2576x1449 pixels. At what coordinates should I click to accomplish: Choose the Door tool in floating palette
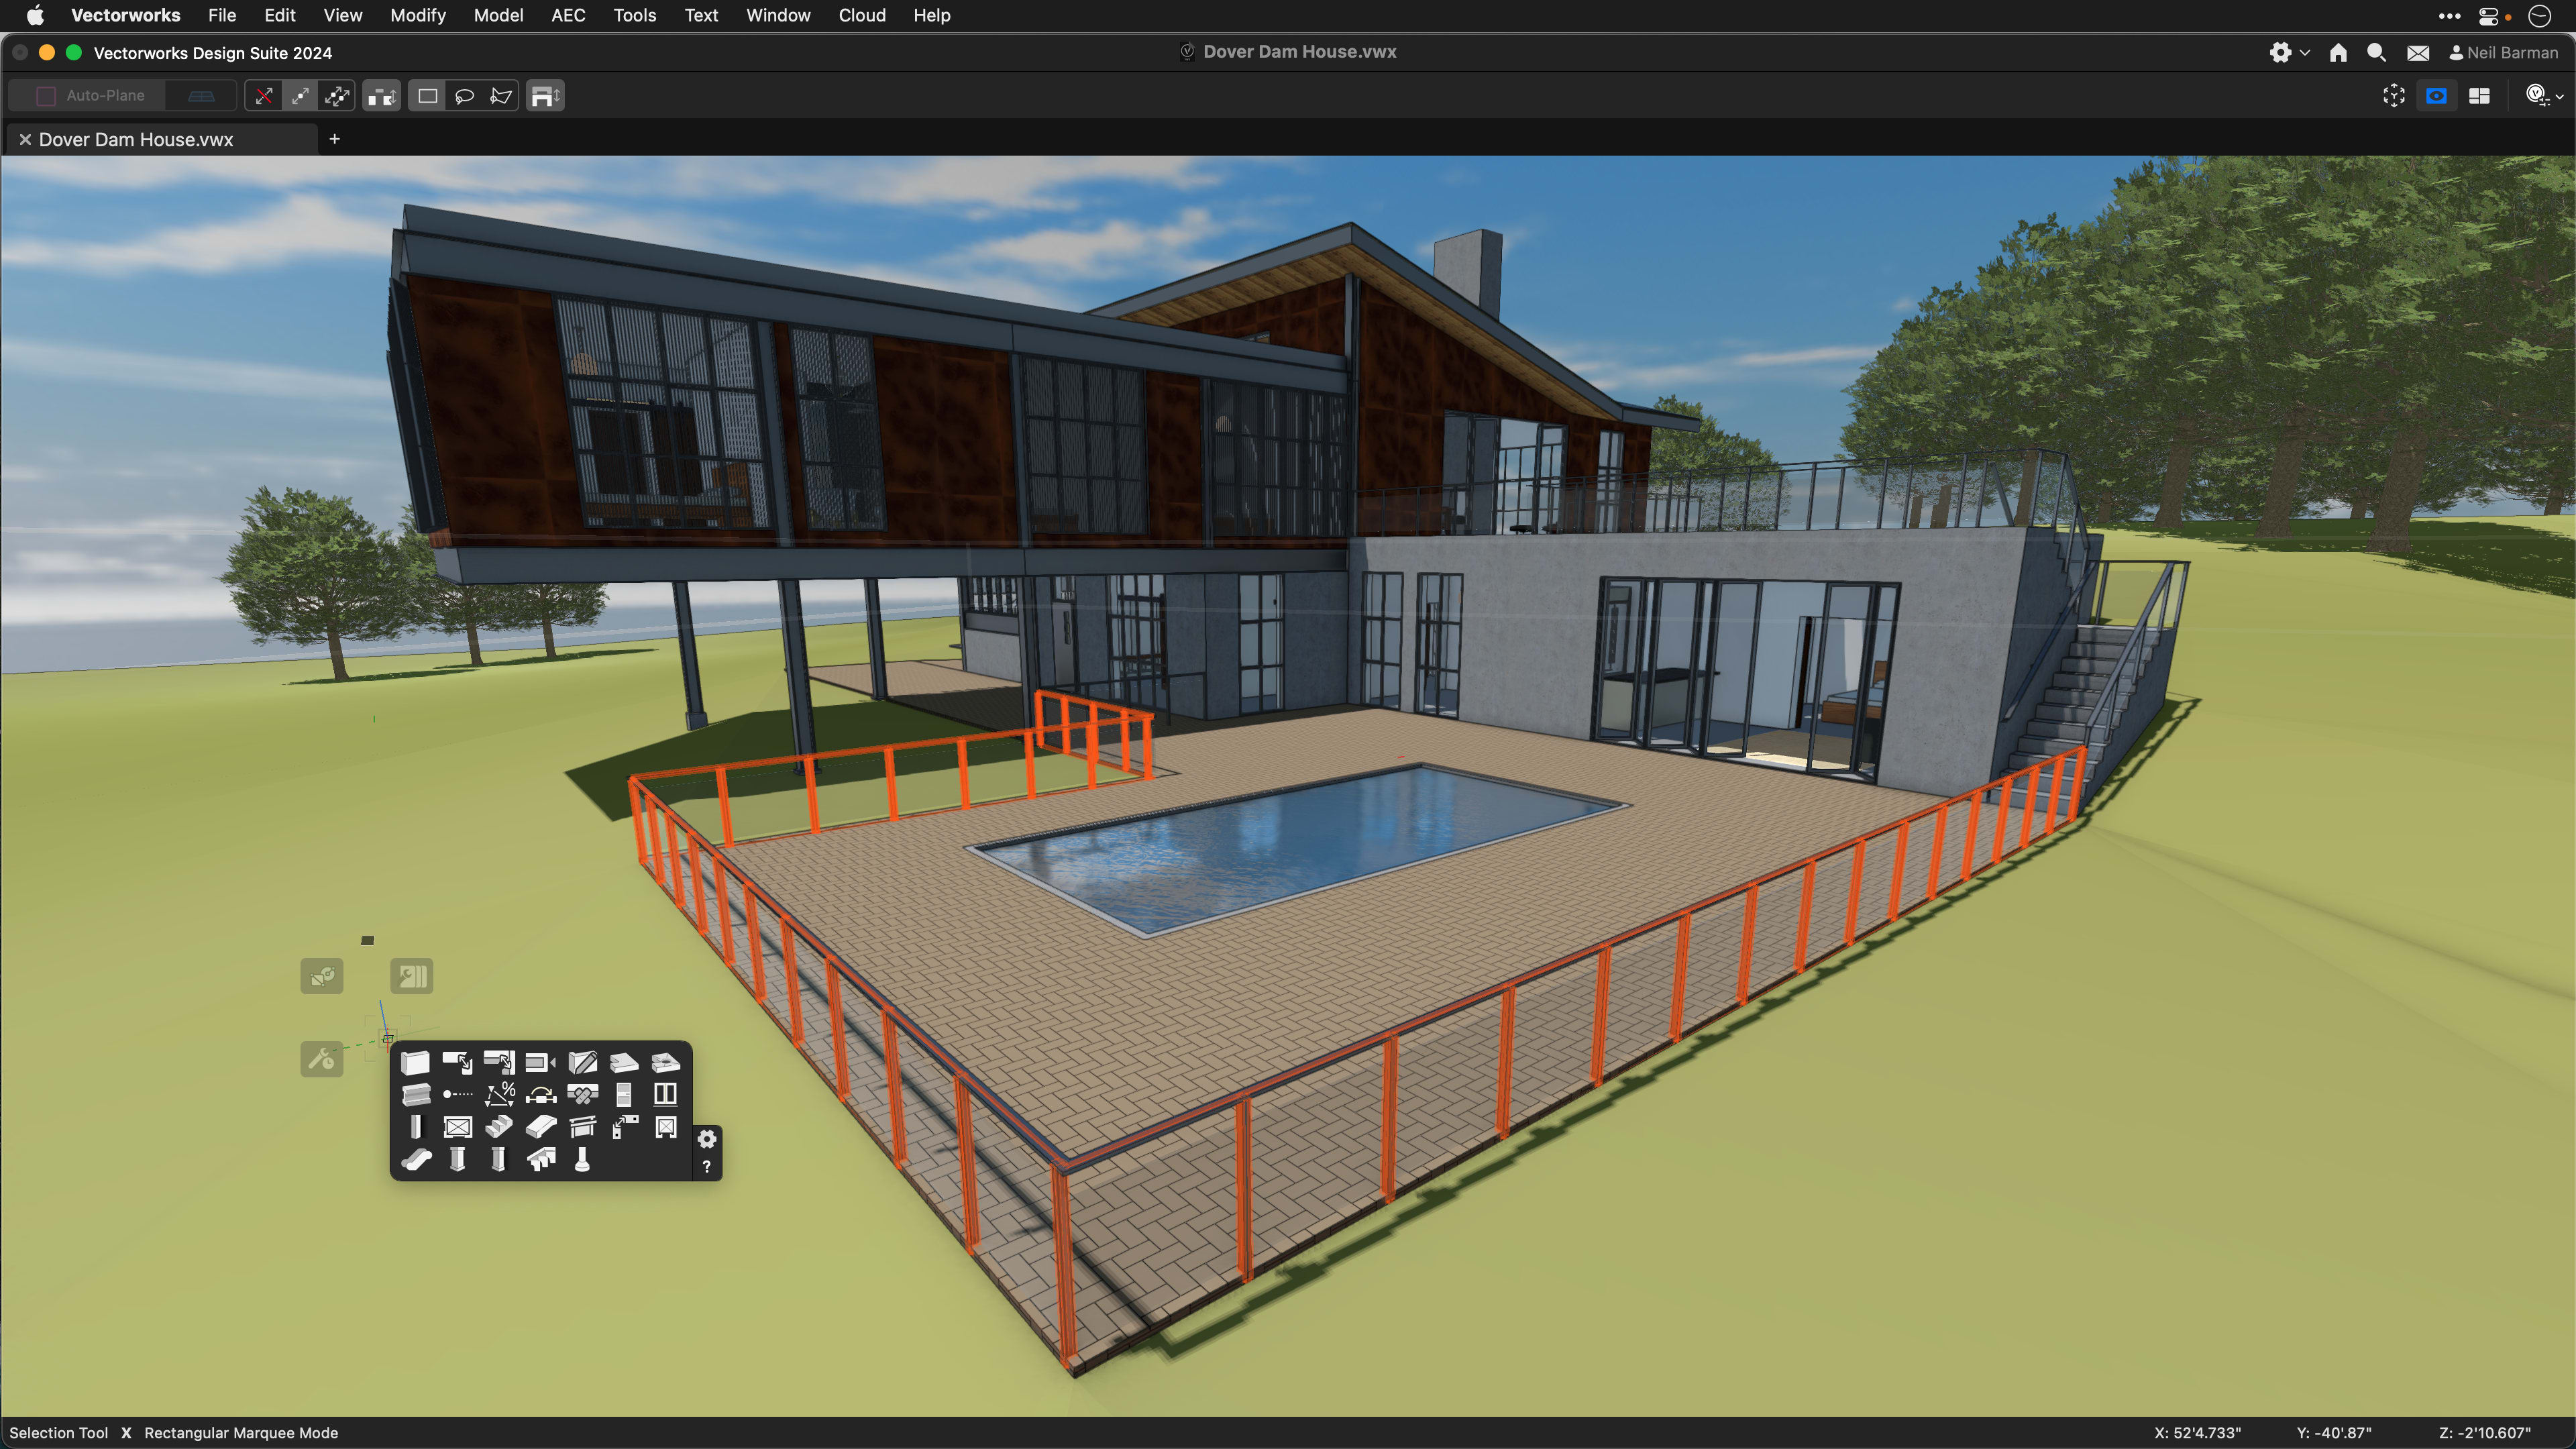point(624,1094)
